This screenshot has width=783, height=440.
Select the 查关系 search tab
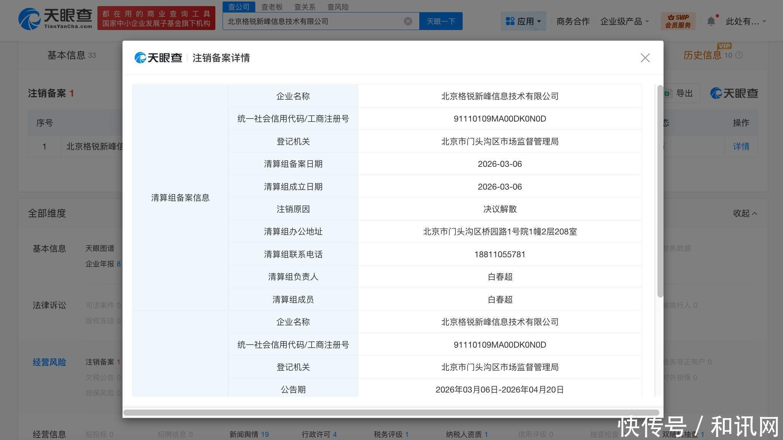[305, 7]
